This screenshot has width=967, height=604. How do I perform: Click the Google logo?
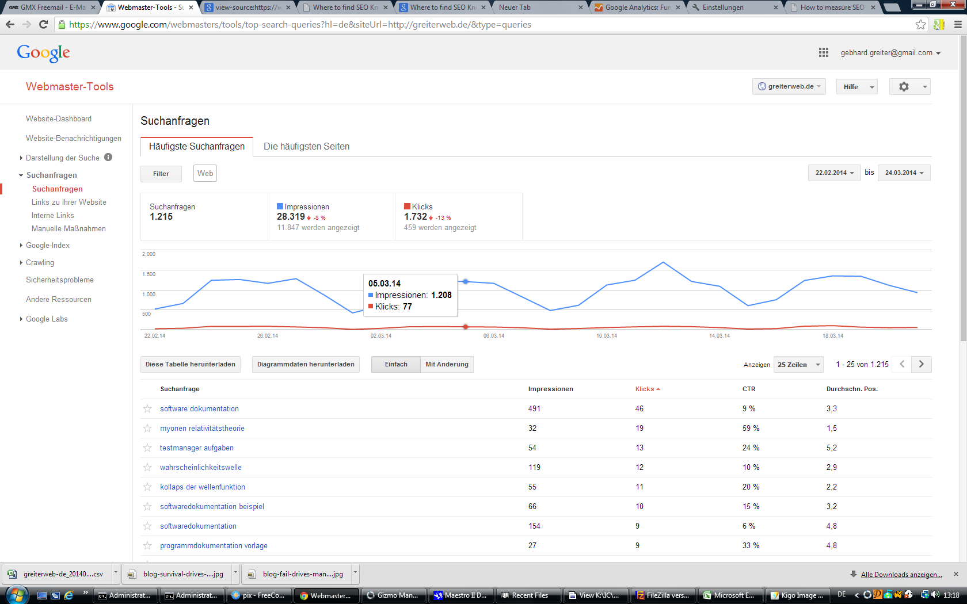point(44,52)
